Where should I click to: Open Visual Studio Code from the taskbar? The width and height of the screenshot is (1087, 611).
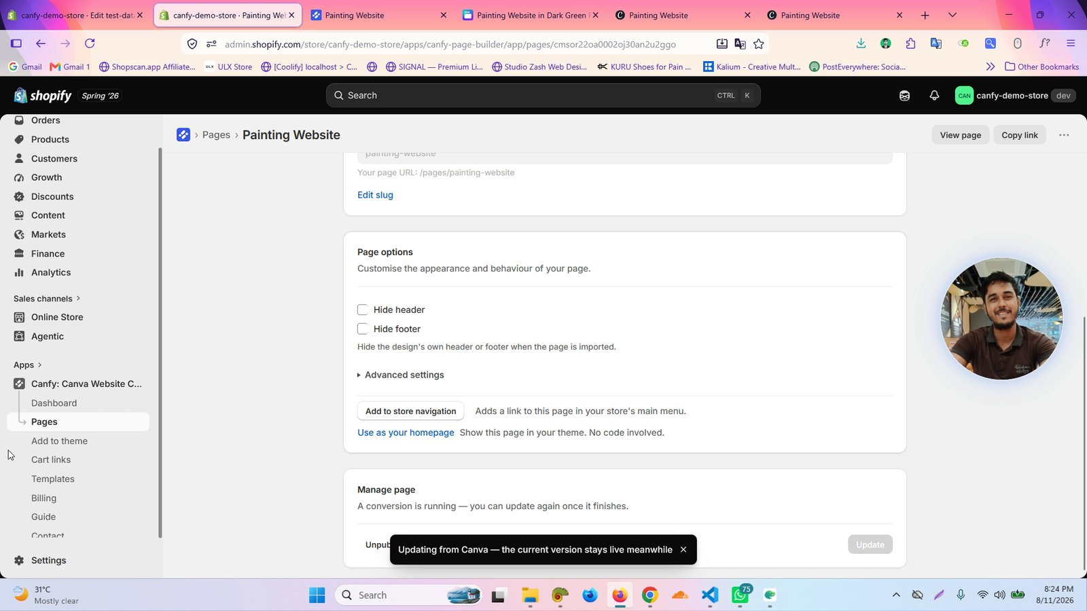coord(710,595)
